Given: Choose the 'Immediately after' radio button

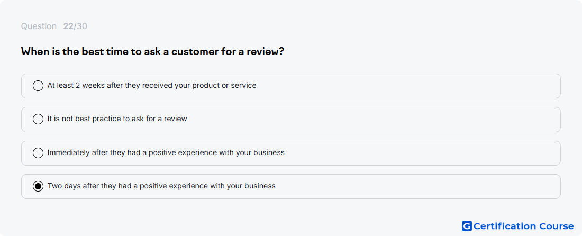Looking at the screenshot, I should point(38,153).
